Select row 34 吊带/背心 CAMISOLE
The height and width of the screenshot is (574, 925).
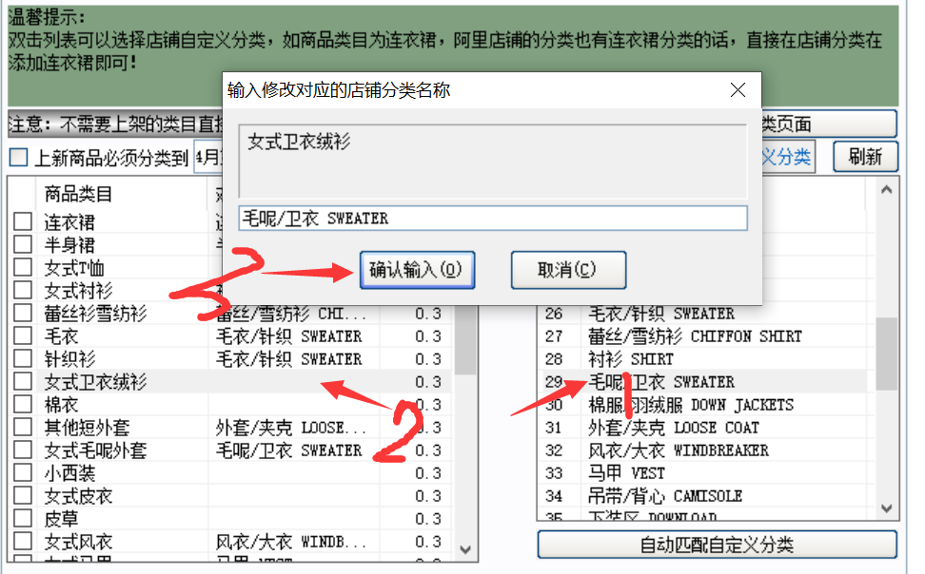702,496
